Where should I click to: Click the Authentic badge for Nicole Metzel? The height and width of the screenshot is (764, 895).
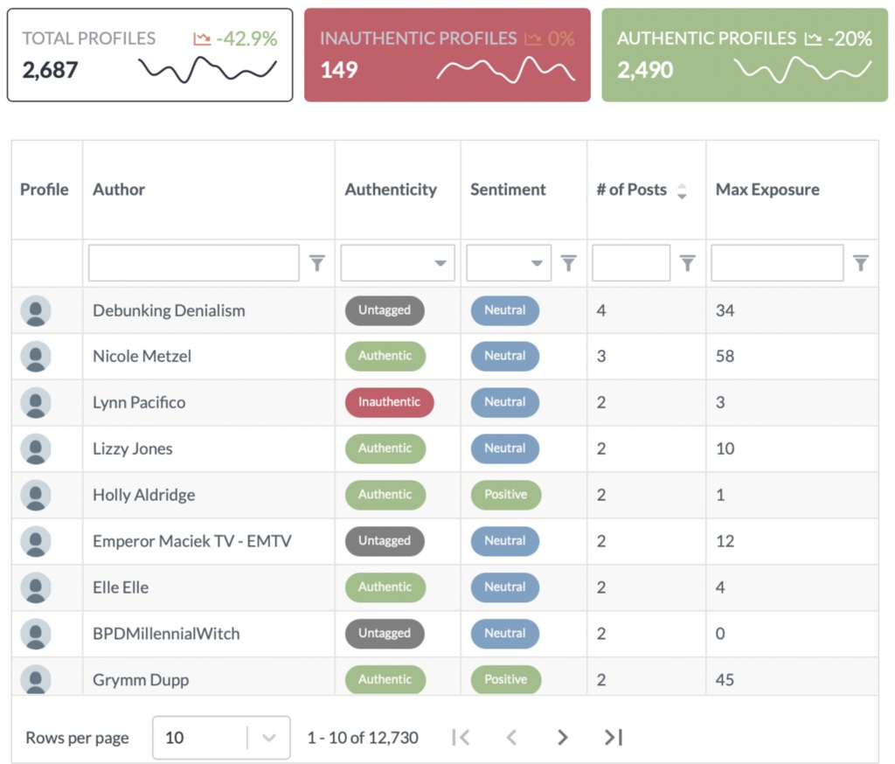click(x=385, y=356)
